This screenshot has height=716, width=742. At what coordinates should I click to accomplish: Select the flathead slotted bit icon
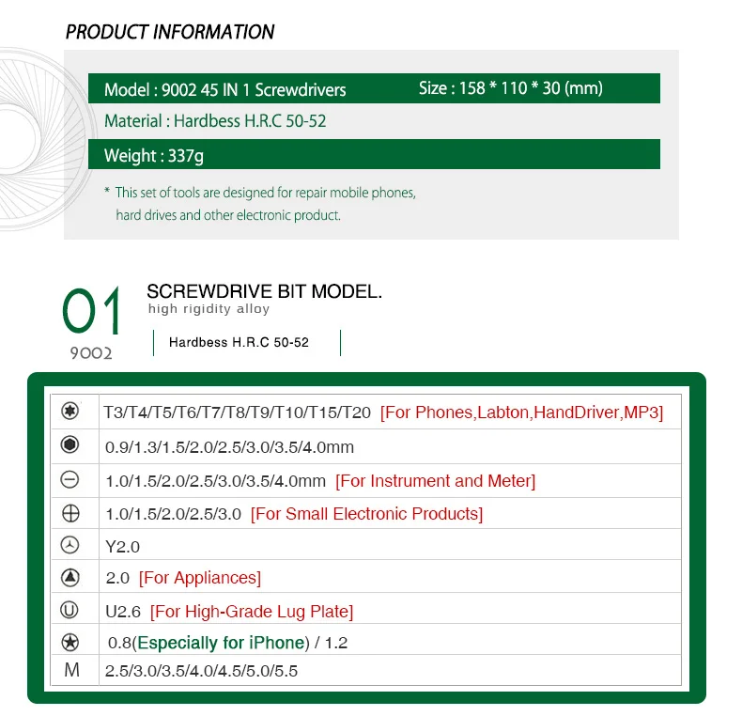tap(70, 480)
